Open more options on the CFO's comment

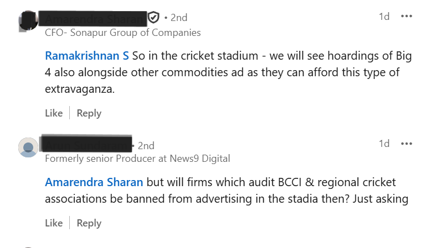tap(407, 17)
